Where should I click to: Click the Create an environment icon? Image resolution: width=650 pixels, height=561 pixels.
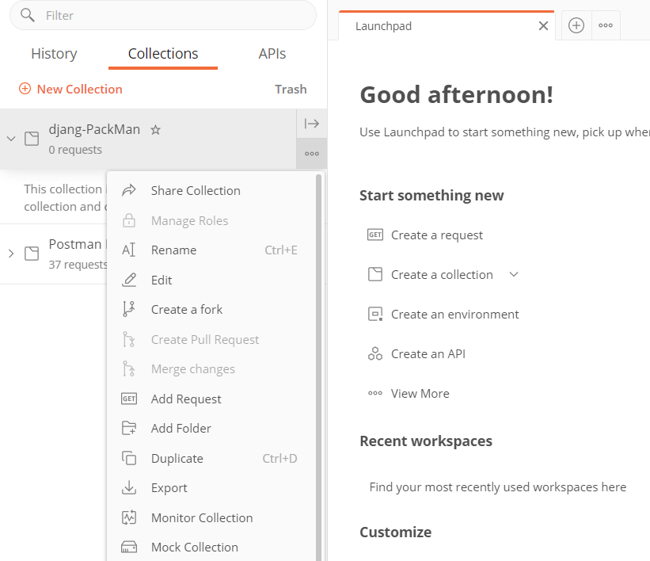(x=375, y=314)
